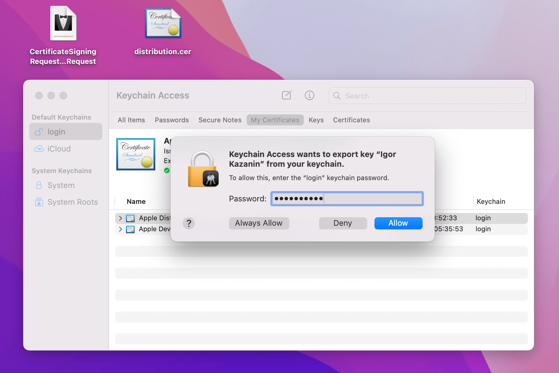Click the 05:35:53 expiry time cell

point(449,229)
